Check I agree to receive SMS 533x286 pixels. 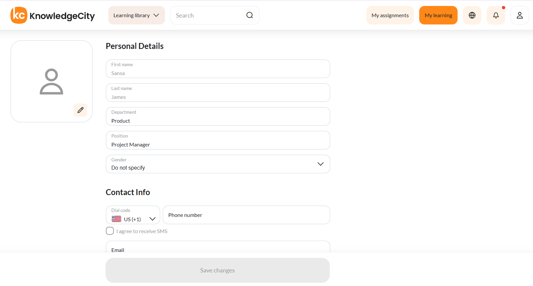click(110, 231)
